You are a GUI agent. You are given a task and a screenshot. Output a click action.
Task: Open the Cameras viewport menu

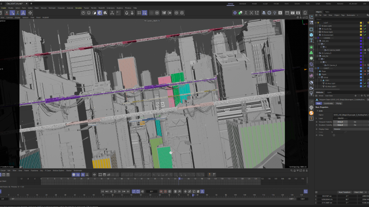coord(10,17)
